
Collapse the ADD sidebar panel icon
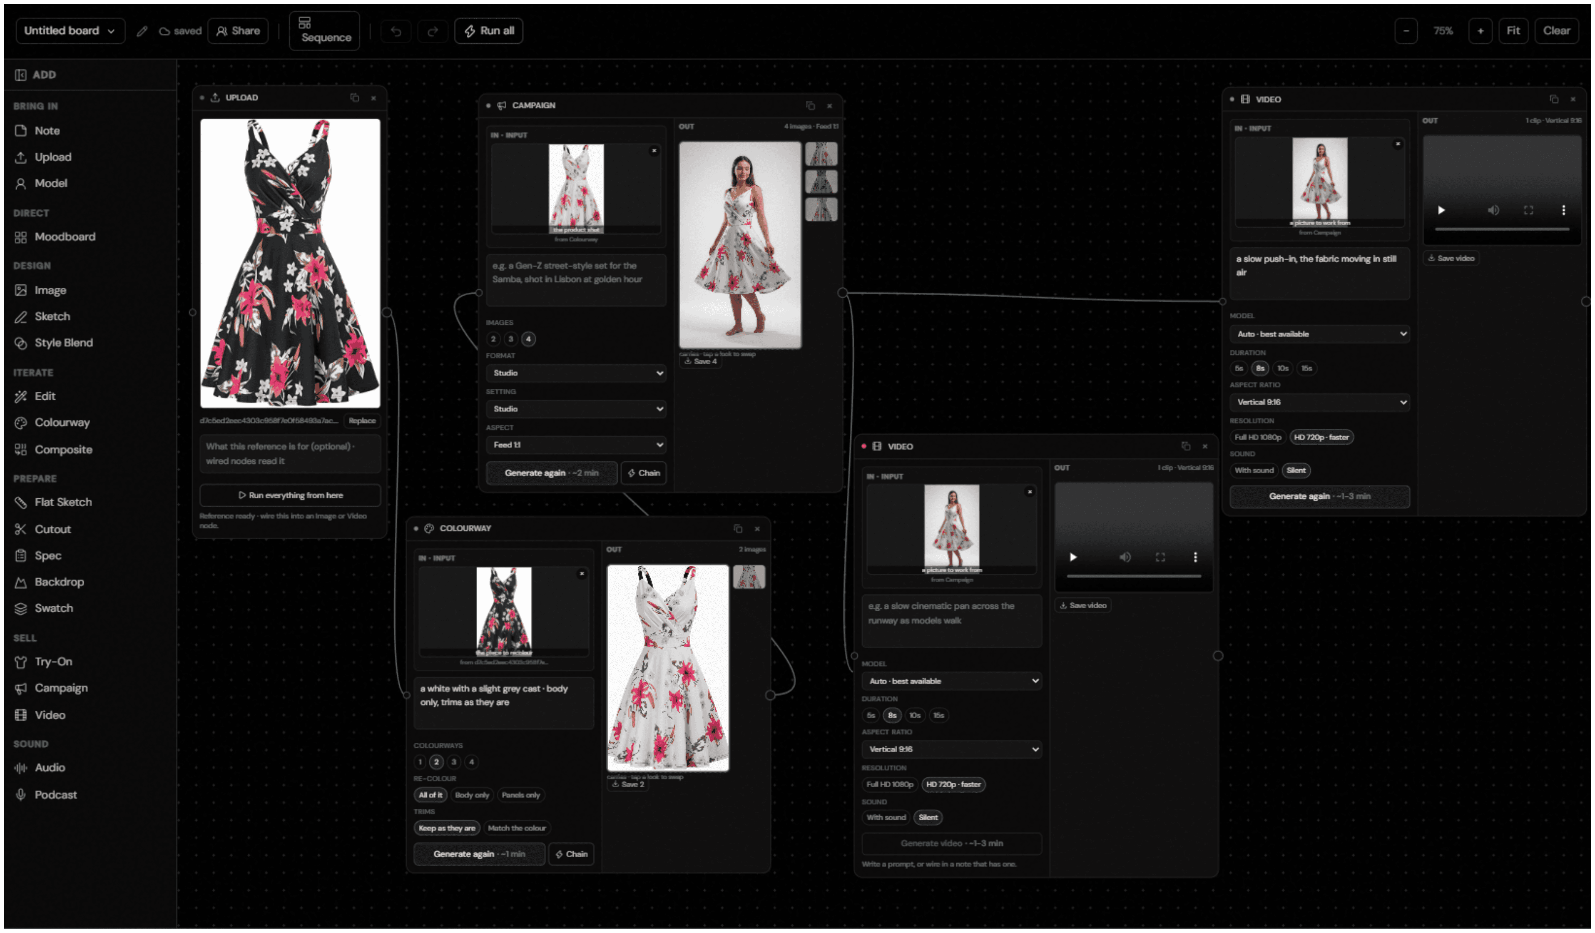pyautogui.click(x=20, y=75)
